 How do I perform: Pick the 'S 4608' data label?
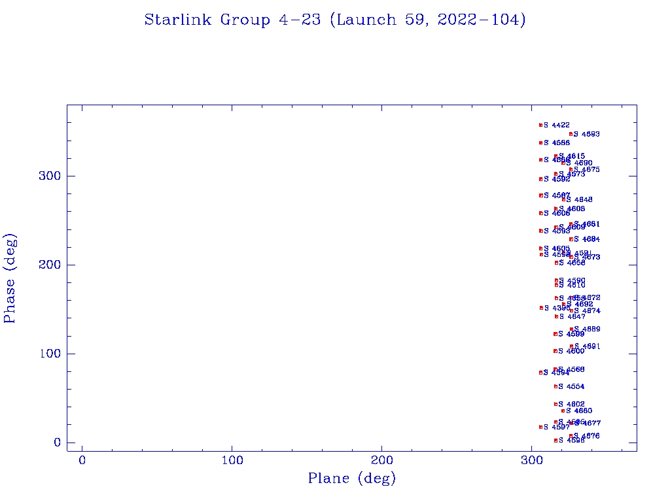[572, 209]
